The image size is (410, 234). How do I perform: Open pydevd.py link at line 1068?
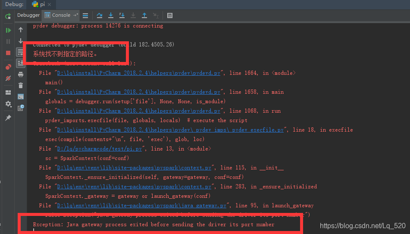[x=138, y=111]
